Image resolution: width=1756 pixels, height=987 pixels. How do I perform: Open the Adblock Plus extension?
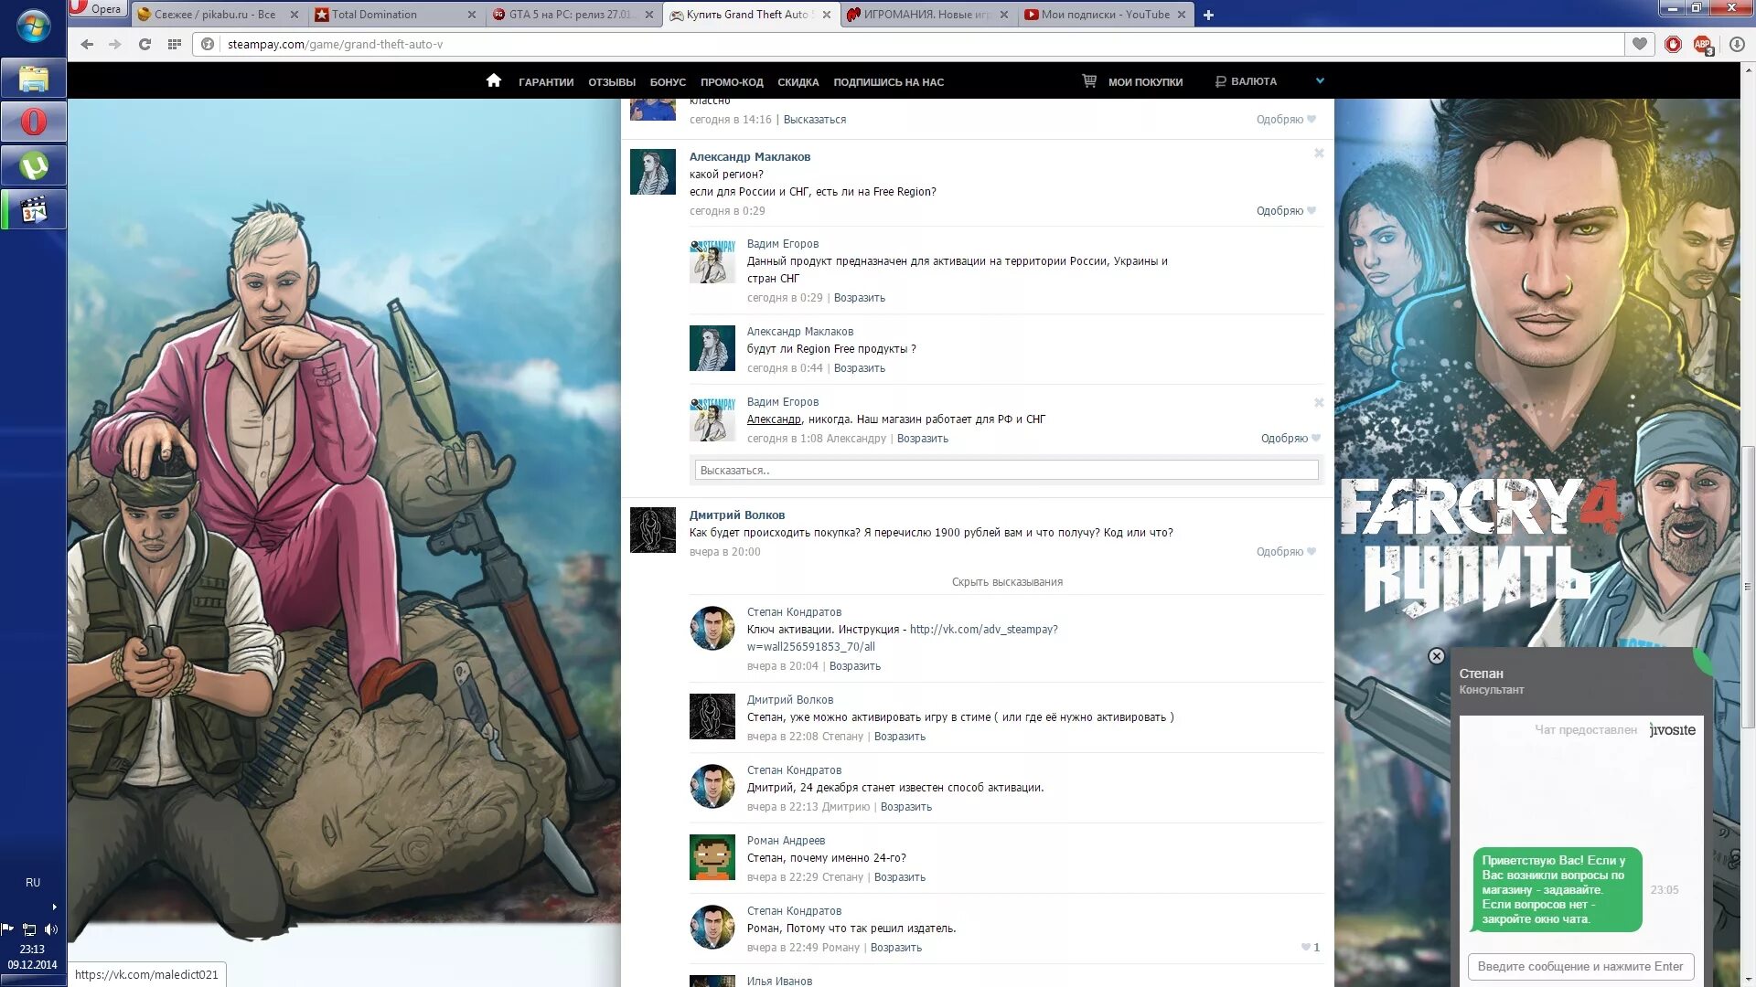(x=1702, y=44)
